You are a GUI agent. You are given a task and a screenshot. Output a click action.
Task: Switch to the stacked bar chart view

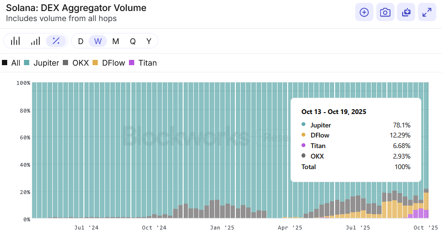point(15,41)
